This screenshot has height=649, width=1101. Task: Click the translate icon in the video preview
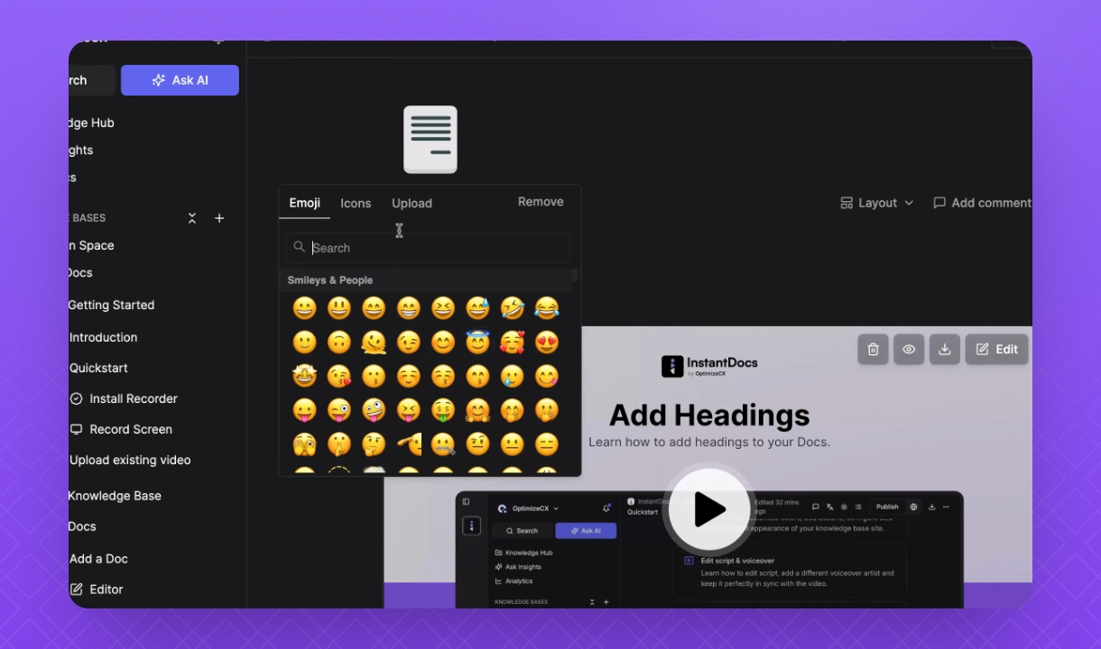[x=829, y=507]
